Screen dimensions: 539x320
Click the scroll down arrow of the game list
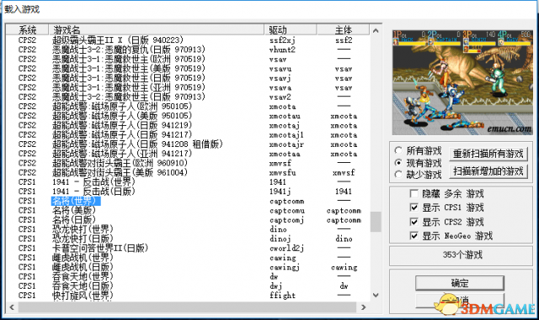[376, 295]
